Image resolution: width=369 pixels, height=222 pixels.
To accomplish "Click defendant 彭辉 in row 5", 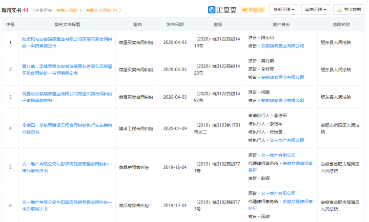I will [265, 179].
